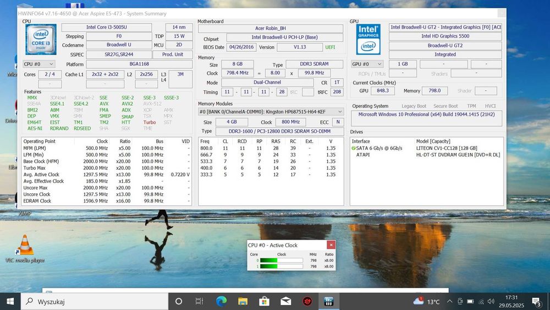The image size is (550, 310).
Task: Open the VLC media player desktop shortcut
Action: pos(25,248)
